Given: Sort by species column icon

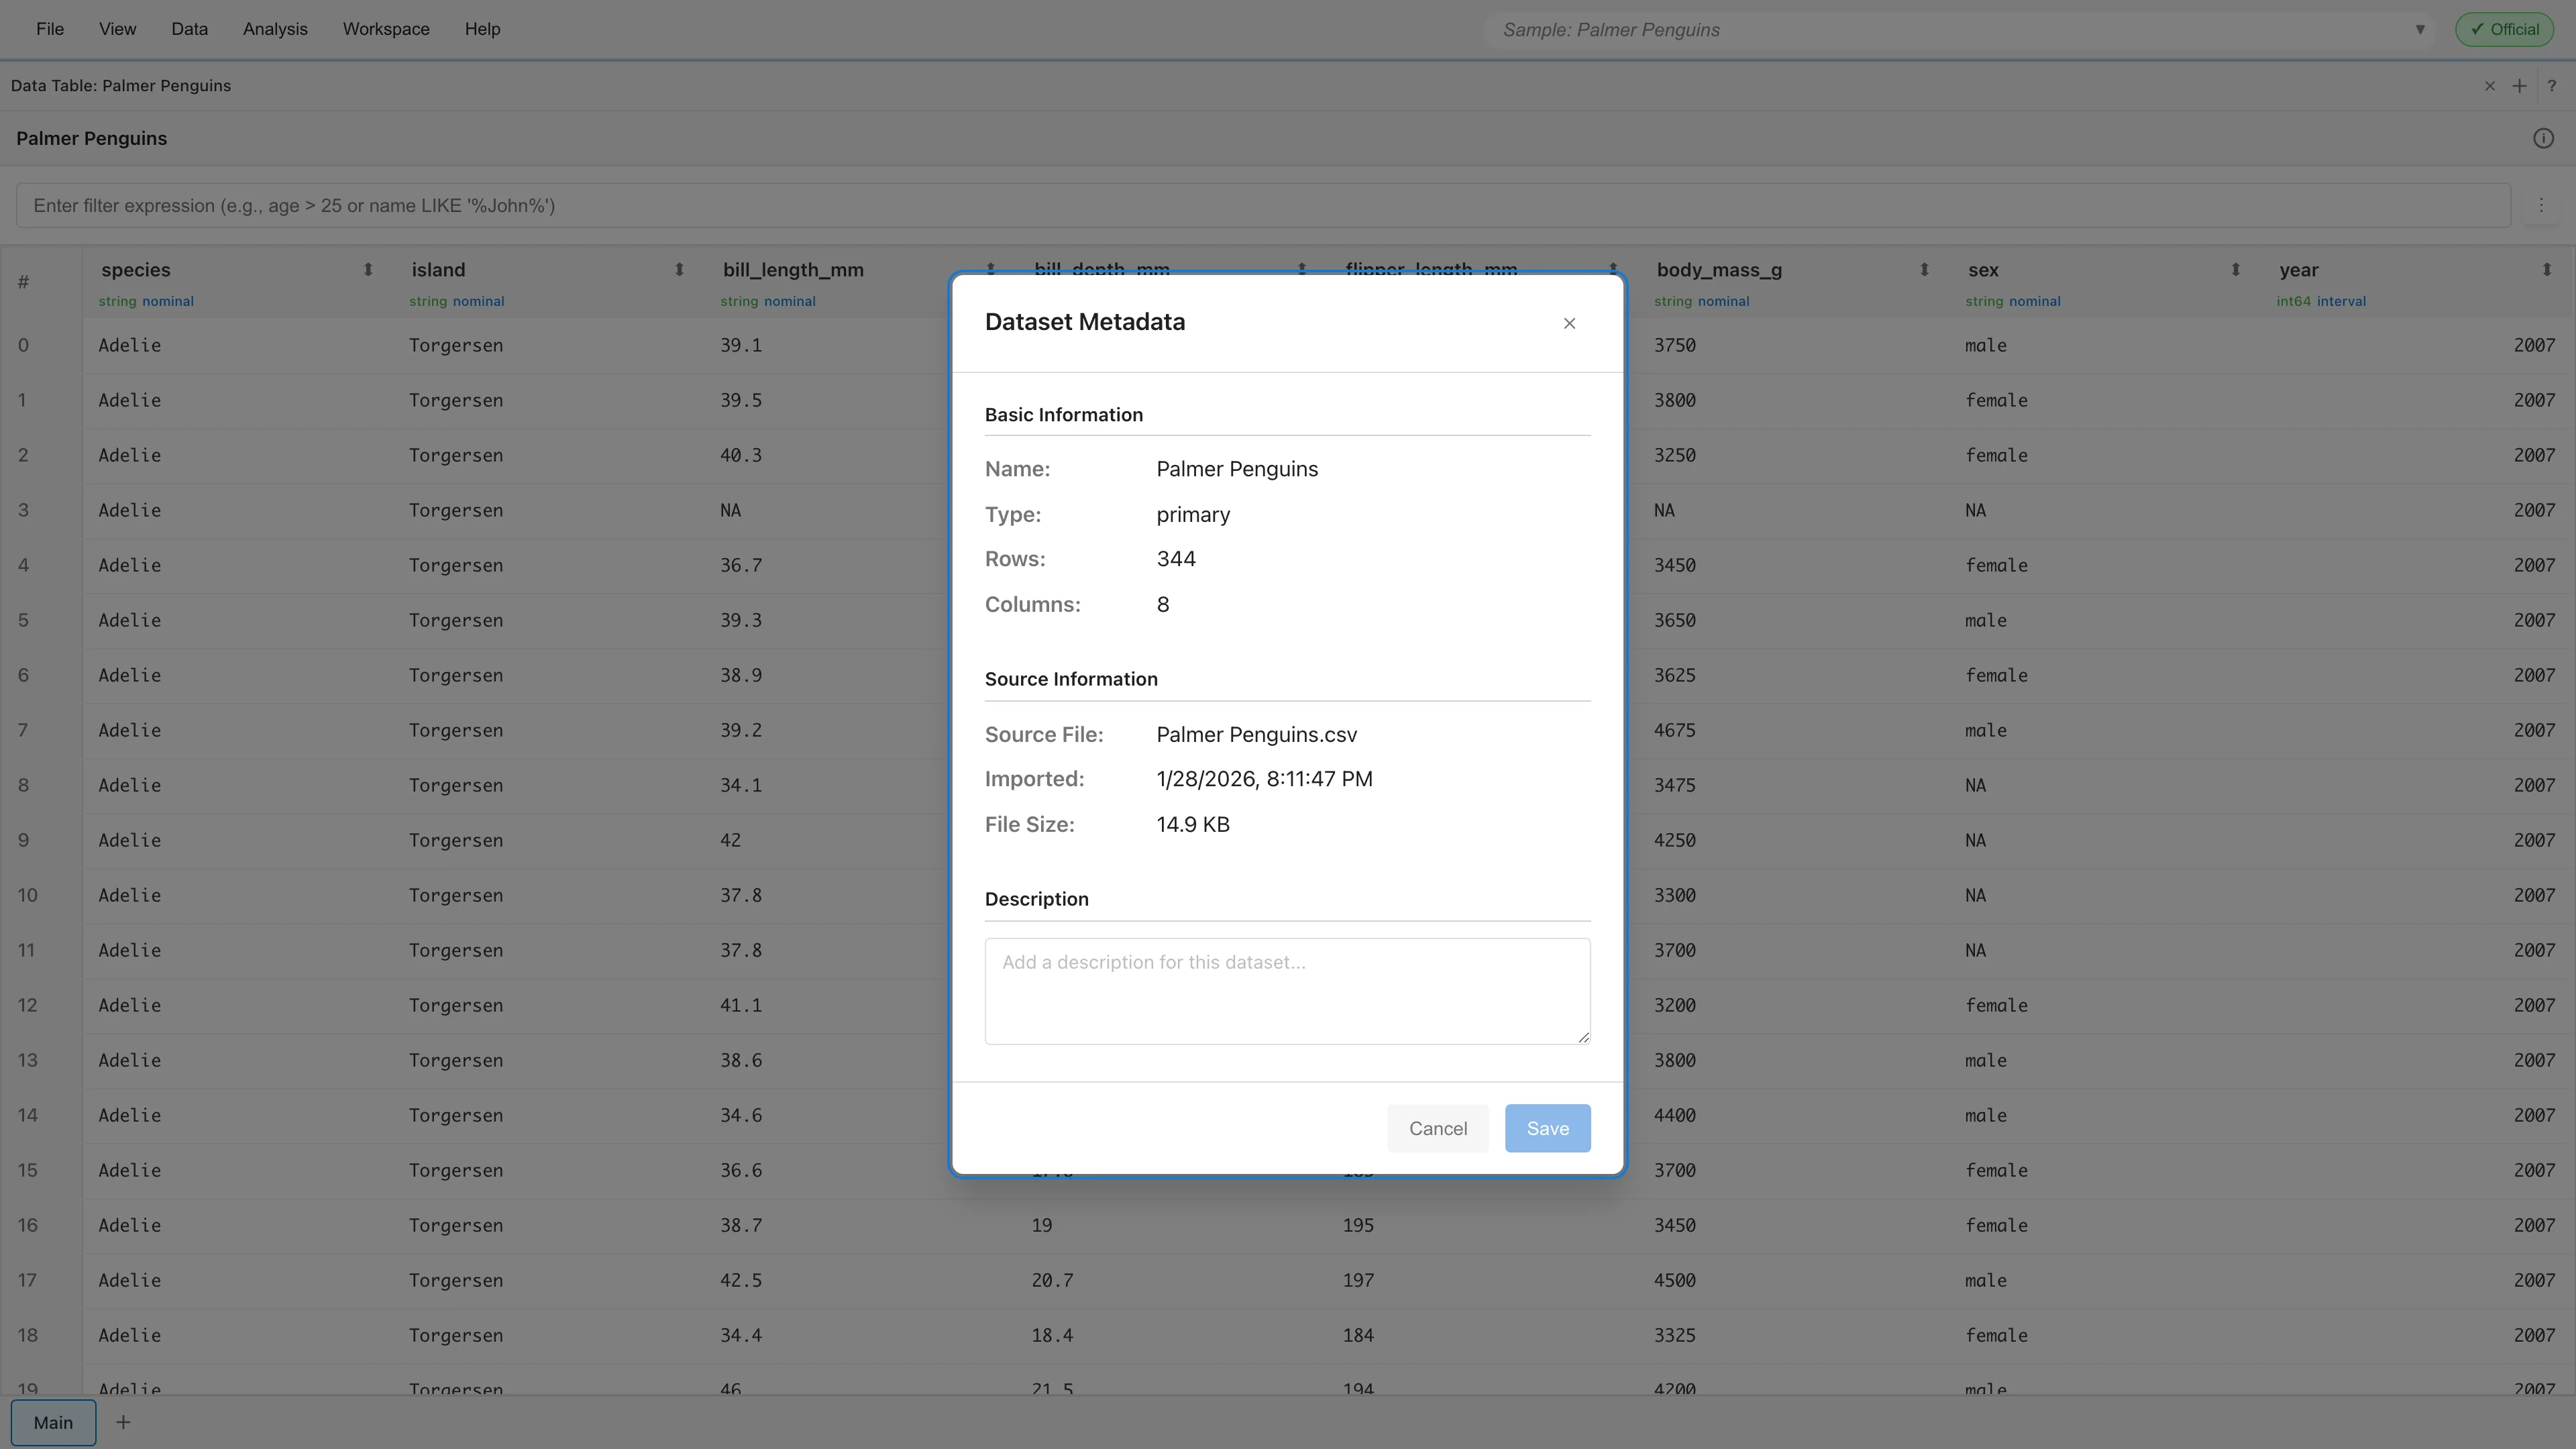Looking at the screenshot, I should tap(368, 270).
